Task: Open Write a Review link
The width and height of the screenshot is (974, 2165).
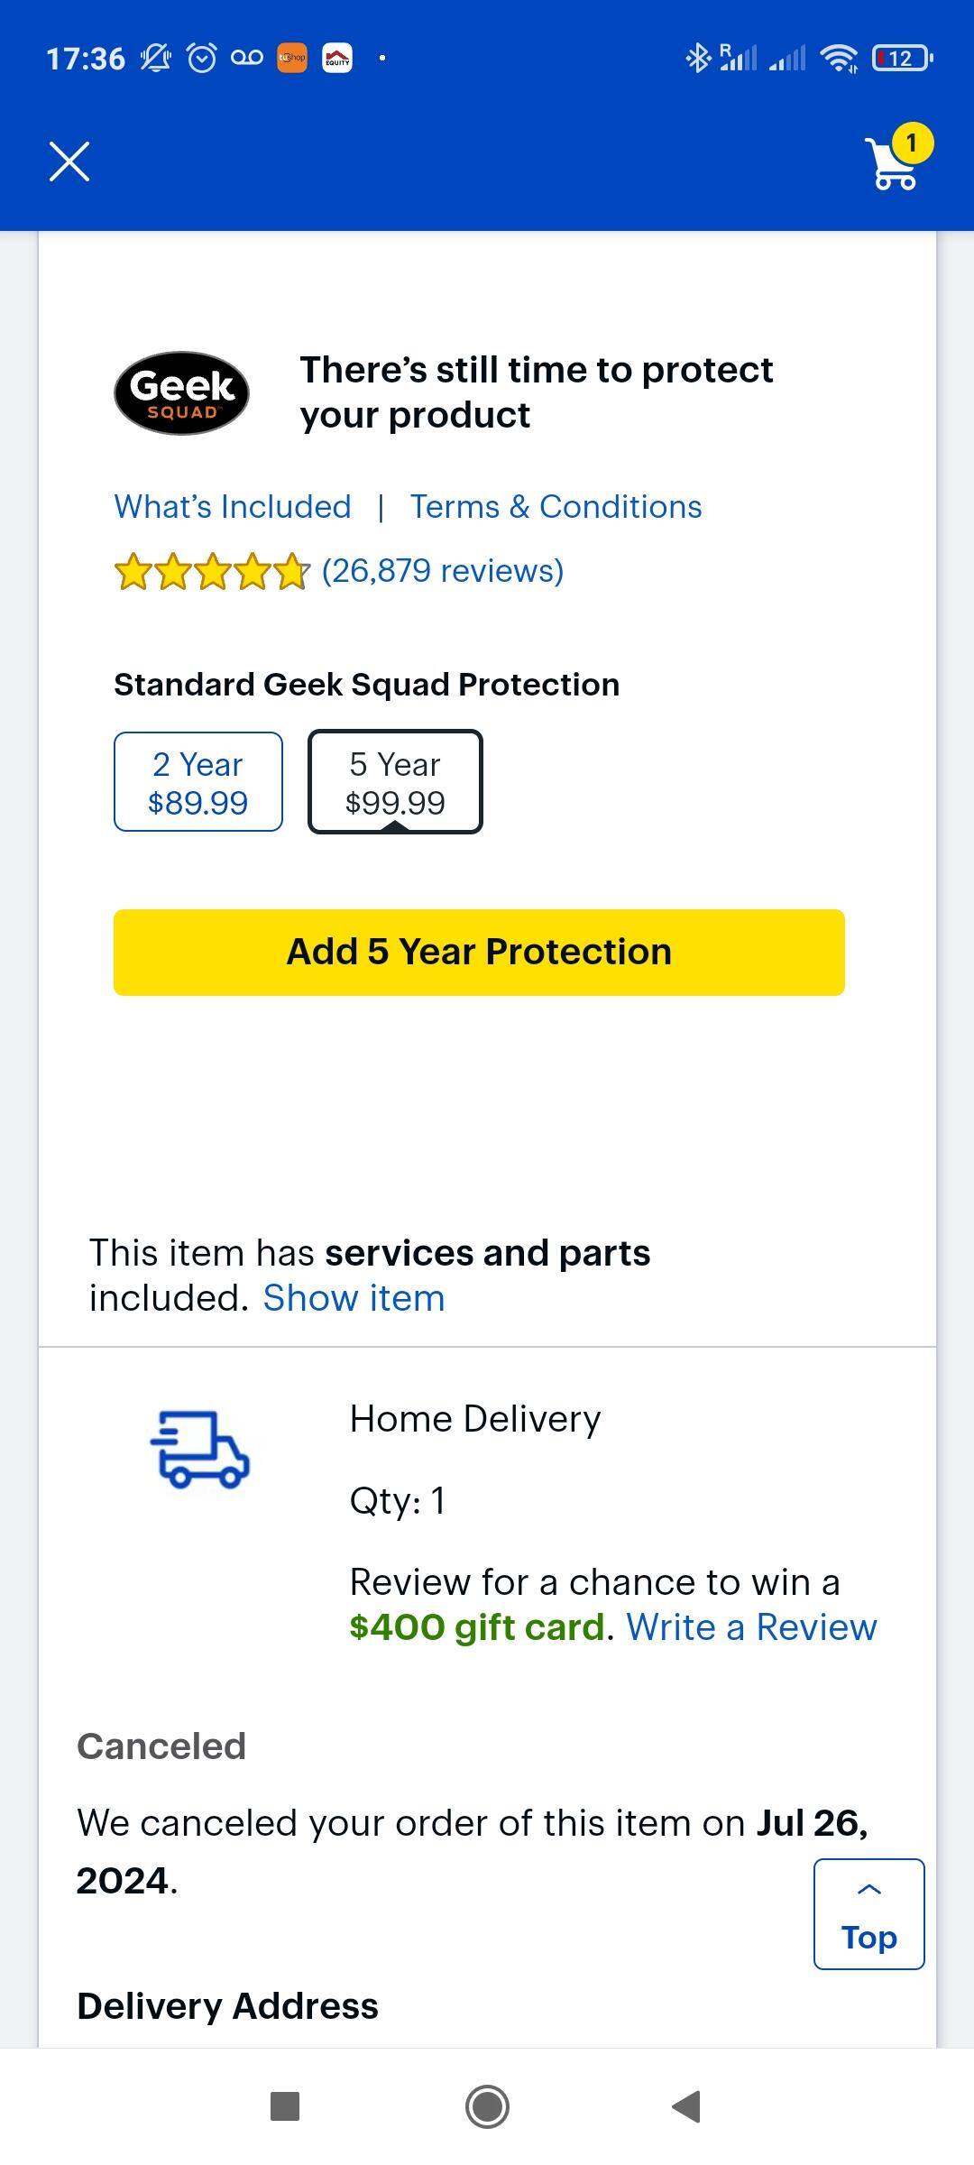Action: click(752, 1626)
